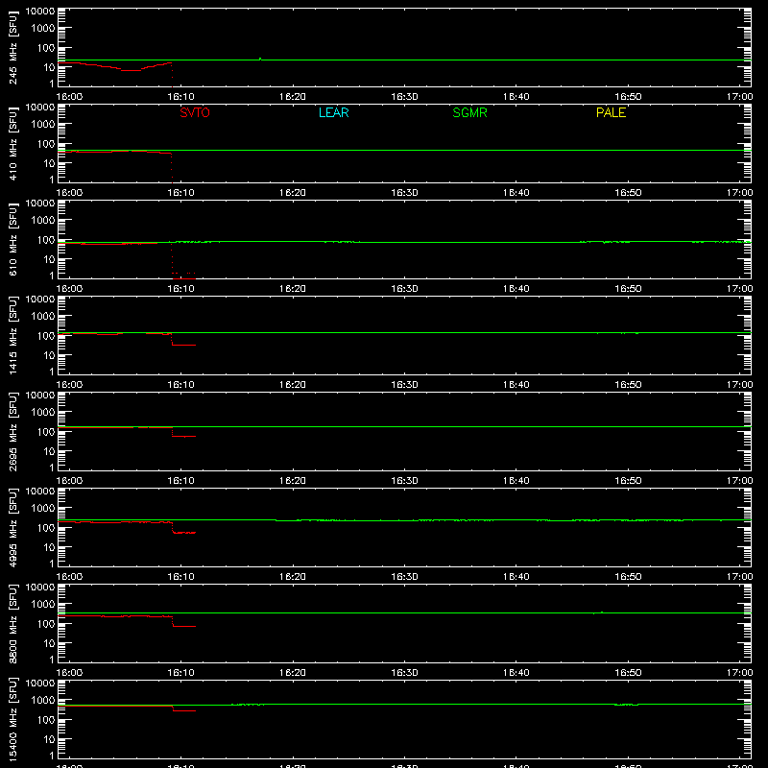The image size is (768, 768).
Task: Click the 16:00 label under the 245 MHz plot
Action: [69, 97]
